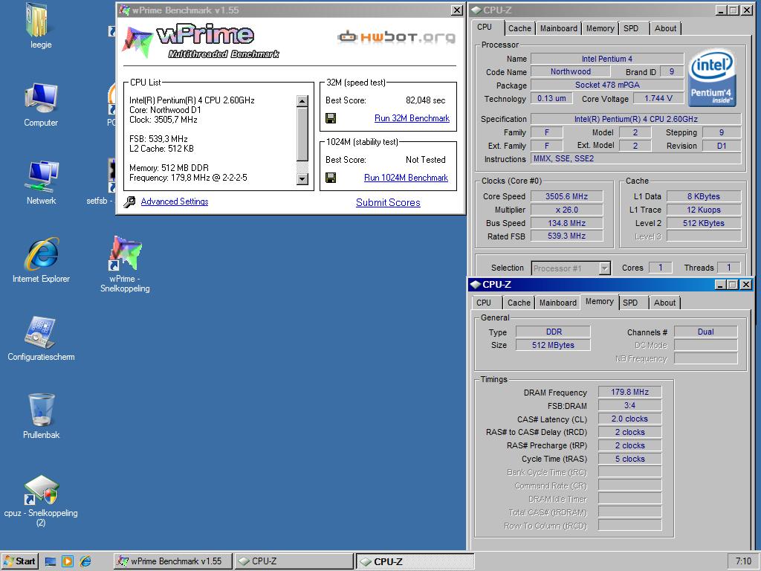Click the Start button
The height and width of the screenshot is (571, 761).
(20, 561)
